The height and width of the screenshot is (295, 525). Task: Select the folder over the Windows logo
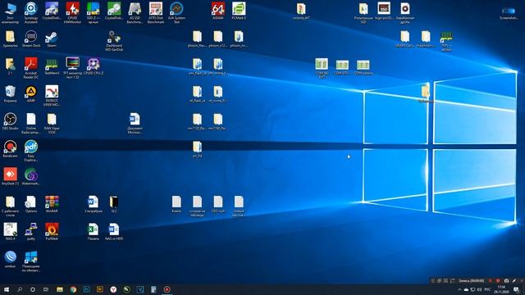426,93
